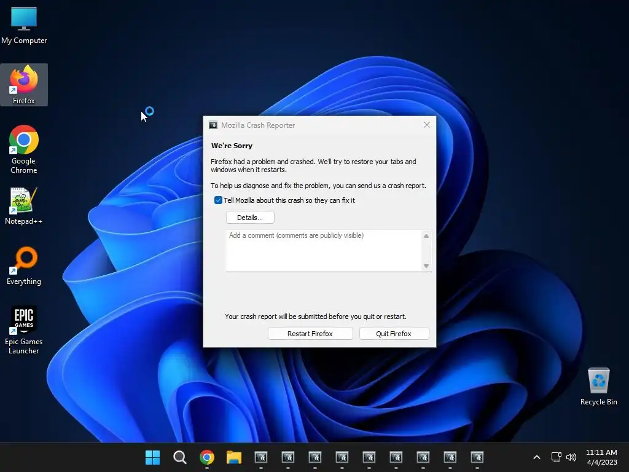
Task: Click the Add a comment text box
Action: (324, 251)
